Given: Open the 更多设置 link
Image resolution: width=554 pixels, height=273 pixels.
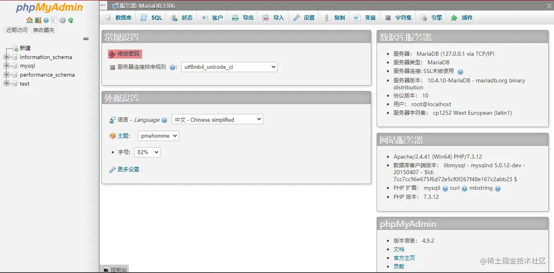Looking at the screenshot, I should tap(129, 169).
